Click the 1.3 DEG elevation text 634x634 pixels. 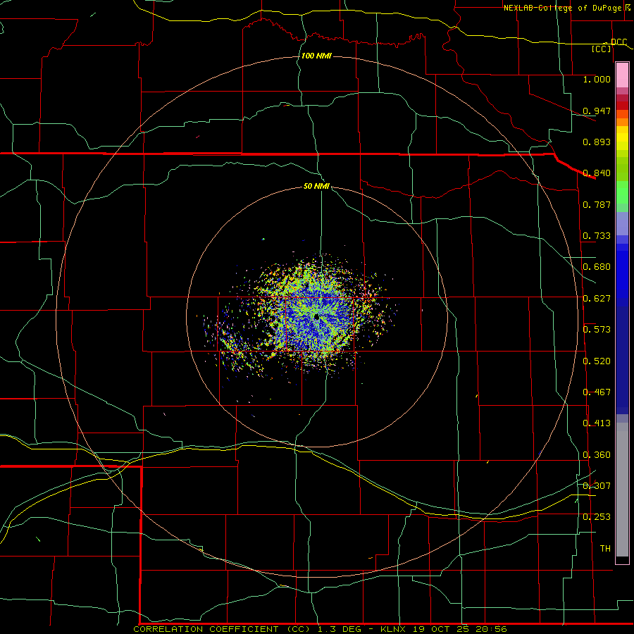(x=340, y=629)
